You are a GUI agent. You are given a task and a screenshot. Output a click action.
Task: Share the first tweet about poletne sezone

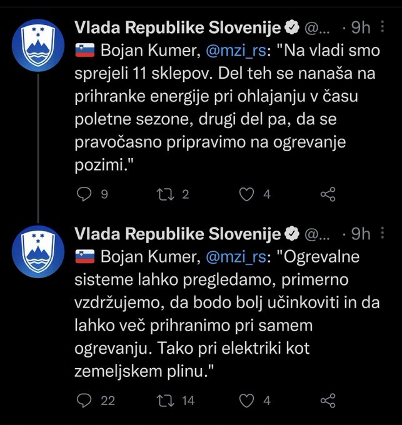pos(328,194)
